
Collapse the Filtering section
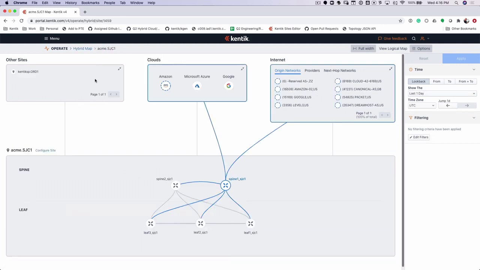click(474, 118)
